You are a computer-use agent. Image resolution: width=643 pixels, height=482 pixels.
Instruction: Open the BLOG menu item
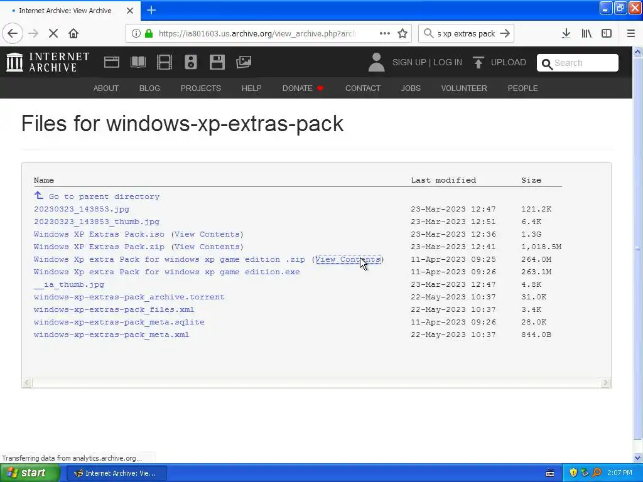pyautogui.click(x=149, y=88)
